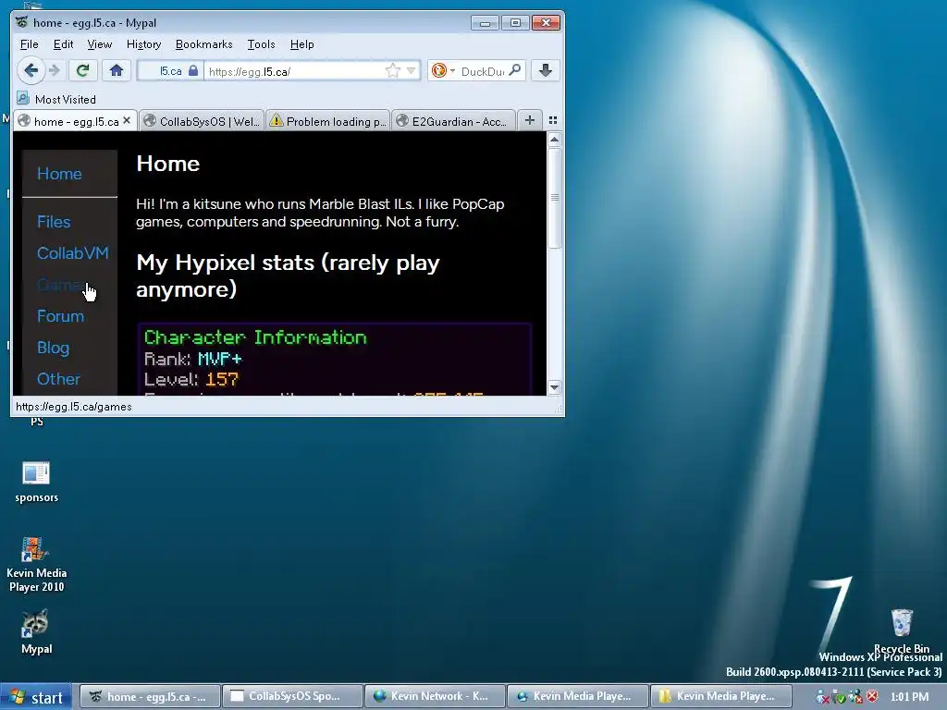Click the Rank: MVP+ text
The image size is (947, 710).
tap(193, 359)
